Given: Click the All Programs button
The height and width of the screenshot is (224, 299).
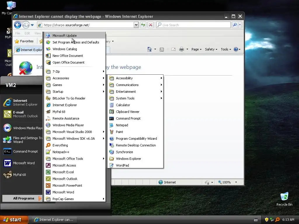Looking at the screenshot, I should [x=22, y=198].
